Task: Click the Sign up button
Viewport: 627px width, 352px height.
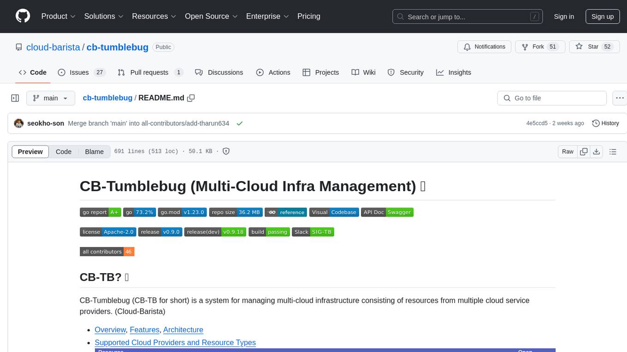Action: pyautogui.click(x=603, y=17)
